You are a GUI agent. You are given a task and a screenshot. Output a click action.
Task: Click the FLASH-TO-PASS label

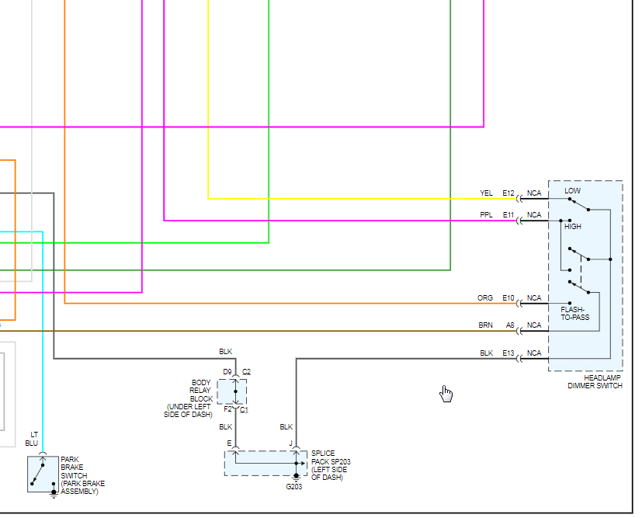point(575,313)
